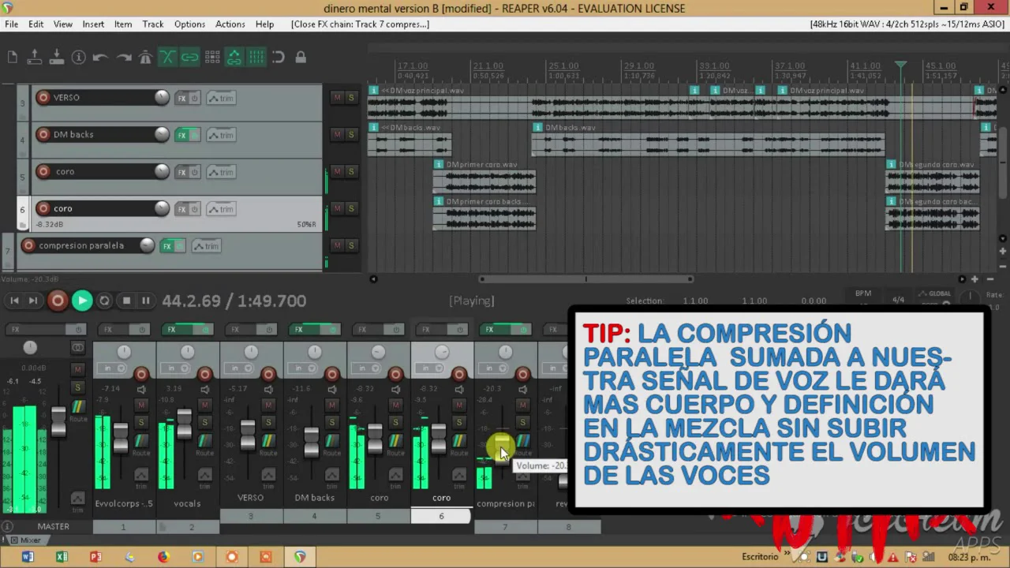This screenshot has height=568, width=1010.
Task: Click Go to Start transport button
Action: click(14, 301)
